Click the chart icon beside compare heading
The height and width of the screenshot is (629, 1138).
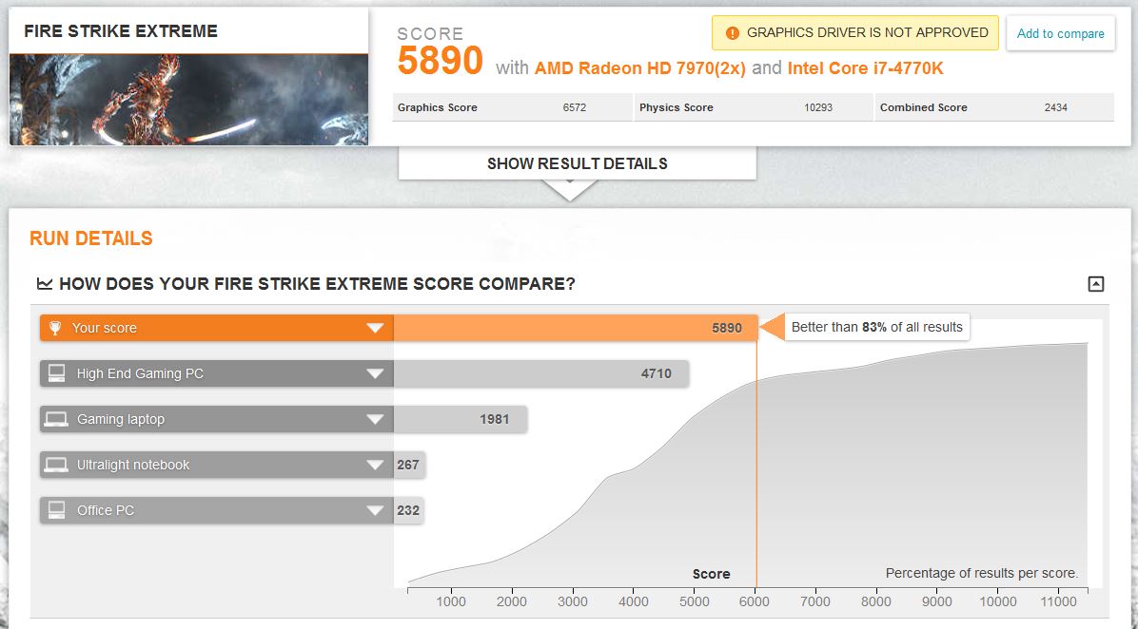click(45, 284)
